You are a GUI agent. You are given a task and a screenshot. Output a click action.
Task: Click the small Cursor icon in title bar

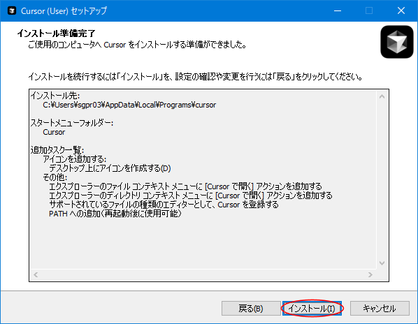tap(12, 11)
